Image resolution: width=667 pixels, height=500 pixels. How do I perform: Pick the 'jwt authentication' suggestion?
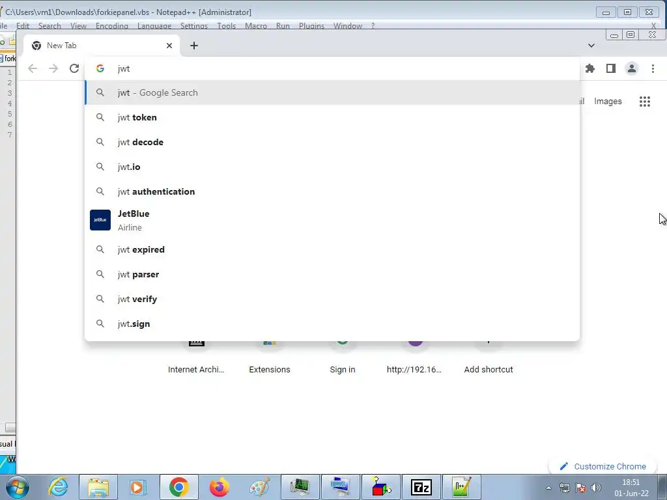(x=332, y=191)
